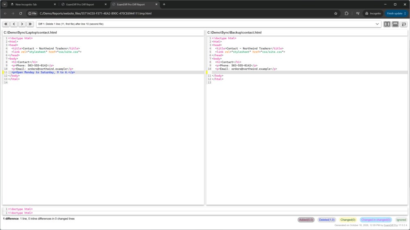This screenshot has height=230, width=410.
Task: Jump to last difference with double-right arrow
Action: 30,24
